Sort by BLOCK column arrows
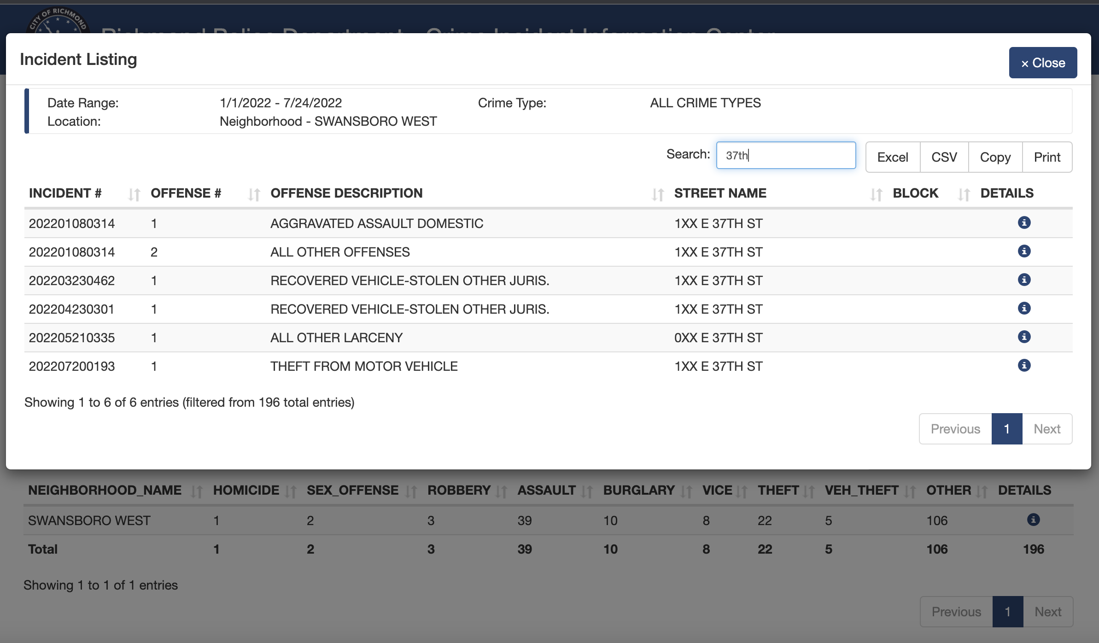 (964, 194)
